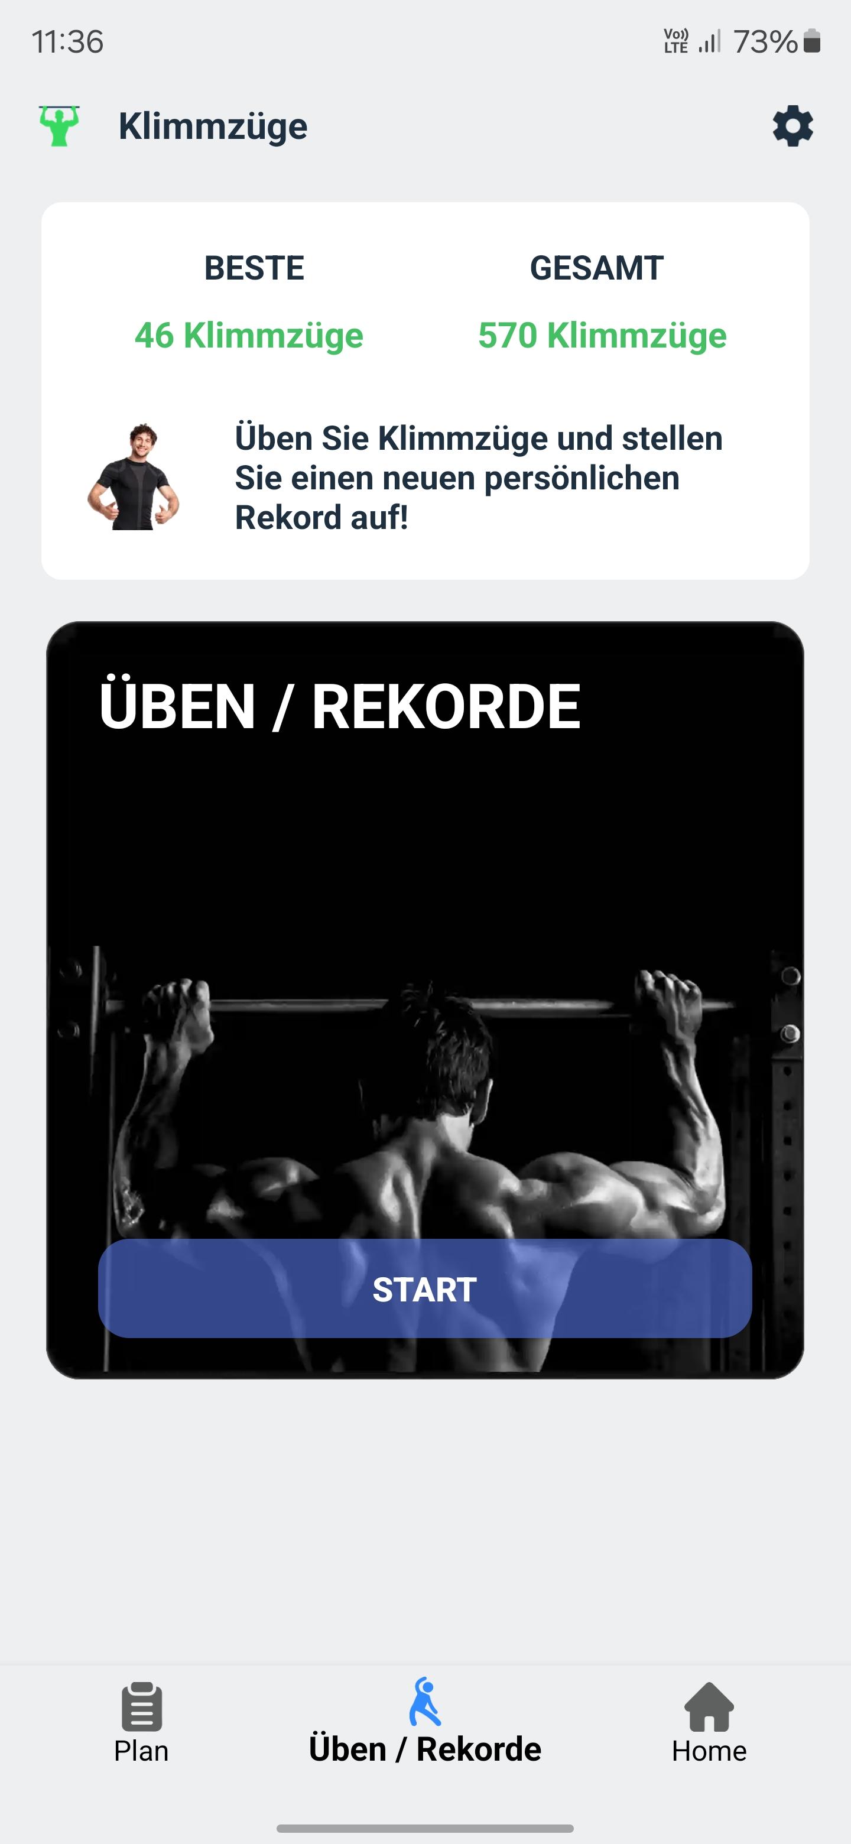Tap the bottom navigation gesture handle
The width and height of the screenshot is (851, 1844).
(x=424, y=1828)
